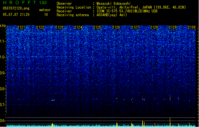Click the 'meteor' count label
The height and width of the screenshot is (127, 199).
[x=45, y=10]
